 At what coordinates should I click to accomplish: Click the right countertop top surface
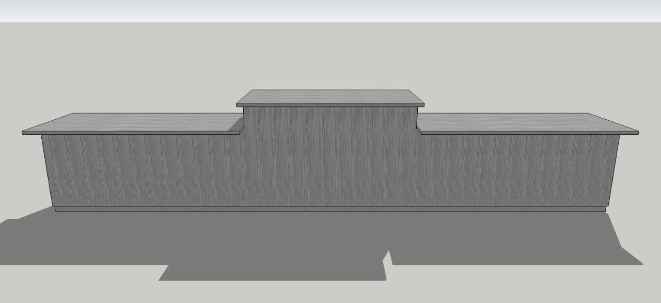[527, 122]
